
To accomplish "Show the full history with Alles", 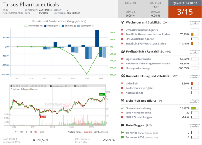I will 42,132.
